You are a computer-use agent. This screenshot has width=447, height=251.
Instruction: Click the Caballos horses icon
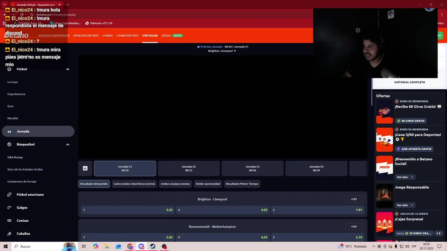9,234
